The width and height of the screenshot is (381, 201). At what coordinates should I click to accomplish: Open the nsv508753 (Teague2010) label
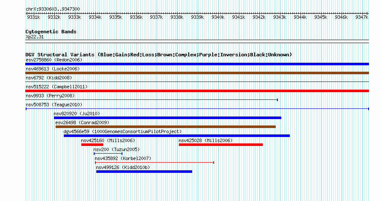(54, 105)
